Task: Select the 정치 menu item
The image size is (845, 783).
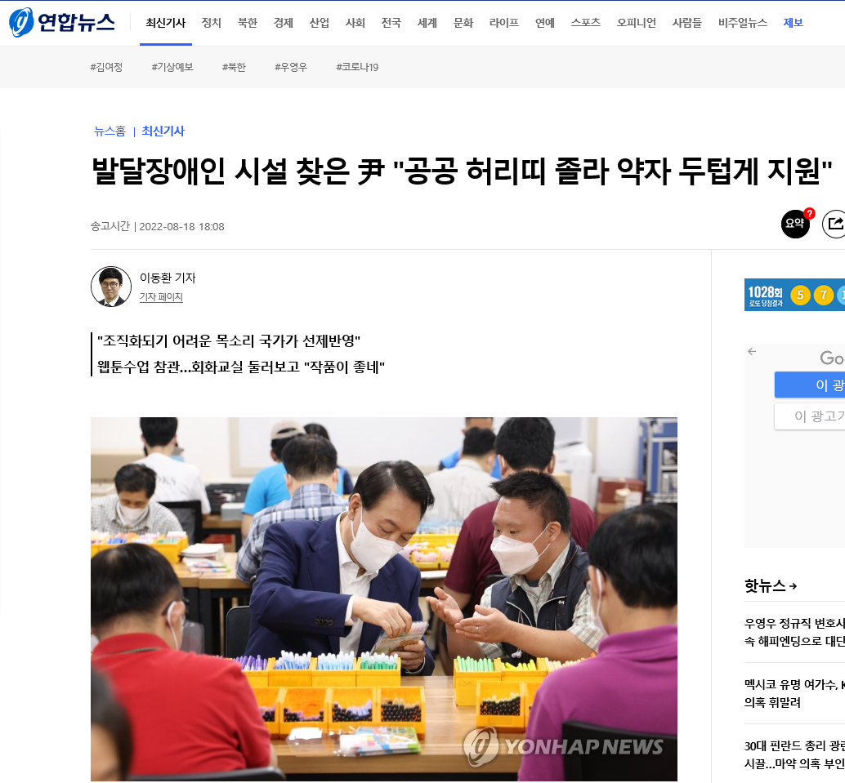Action: pyautogui.click(x=211, y=23)
